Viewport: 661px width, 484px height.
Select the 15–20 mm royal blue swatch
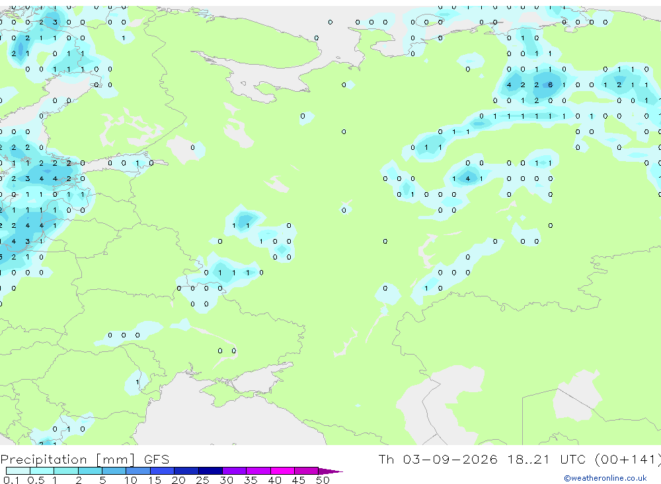tap(162, 471)
